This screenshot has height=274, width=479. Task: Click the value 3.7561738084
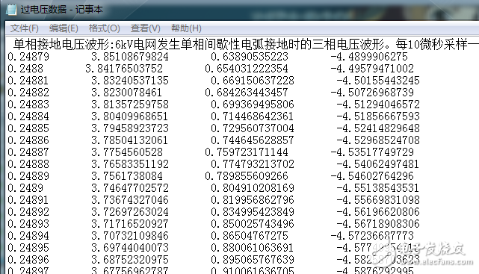click(x=127, y=176)
